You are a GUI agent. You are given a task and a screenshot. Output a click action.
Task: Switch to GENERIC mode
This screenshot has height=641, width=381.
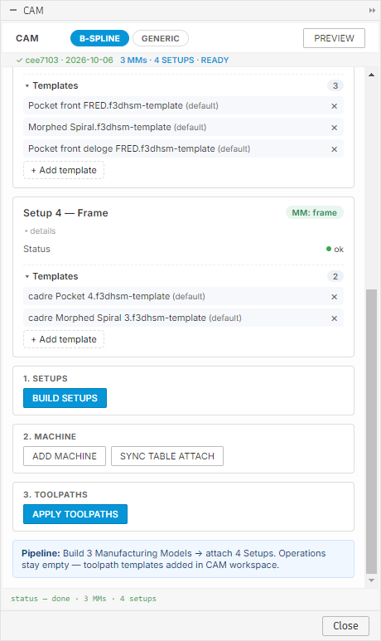[161, 38]
